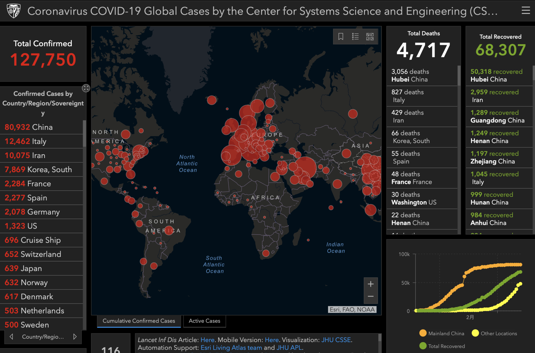Open the JHU CSSE link

tap(336, 340)
